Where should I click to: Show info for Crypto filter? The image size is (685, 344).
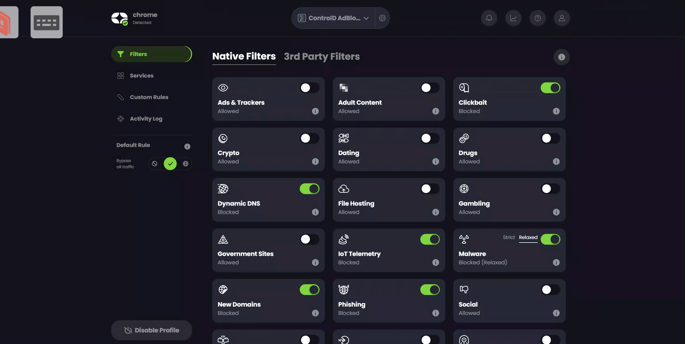(x=315, y=162)
